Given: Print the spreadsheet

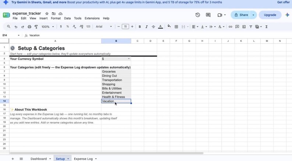Looking at the screenshot, I should (29, 27).
